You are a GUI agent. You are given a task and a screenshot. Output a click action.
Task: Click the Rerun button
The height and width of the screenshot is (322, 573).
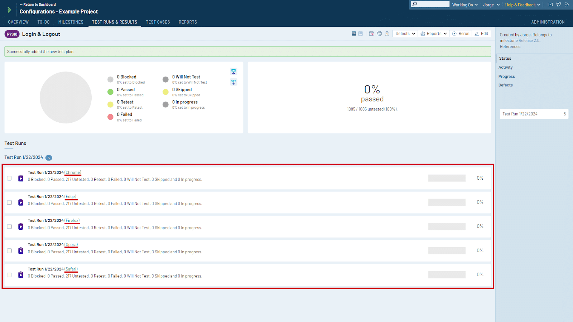[461, 33]
